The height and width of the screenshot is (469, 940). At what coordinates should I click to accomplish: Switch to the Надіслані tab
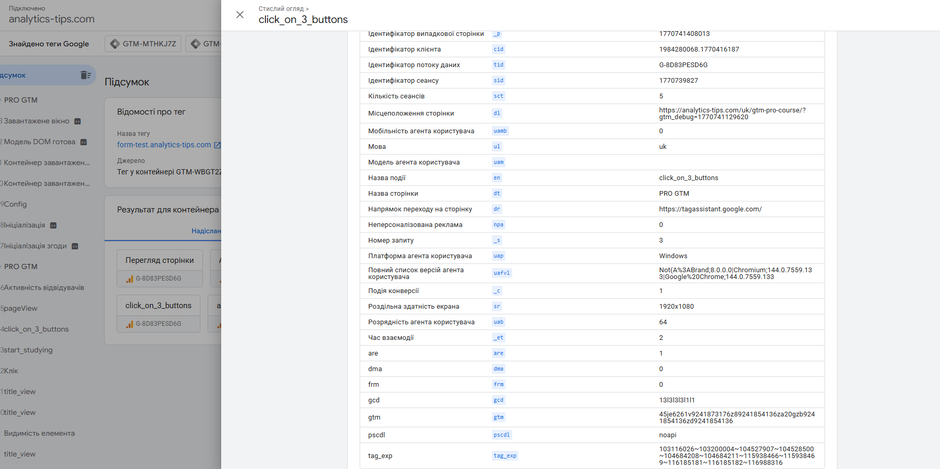(207, 231)
